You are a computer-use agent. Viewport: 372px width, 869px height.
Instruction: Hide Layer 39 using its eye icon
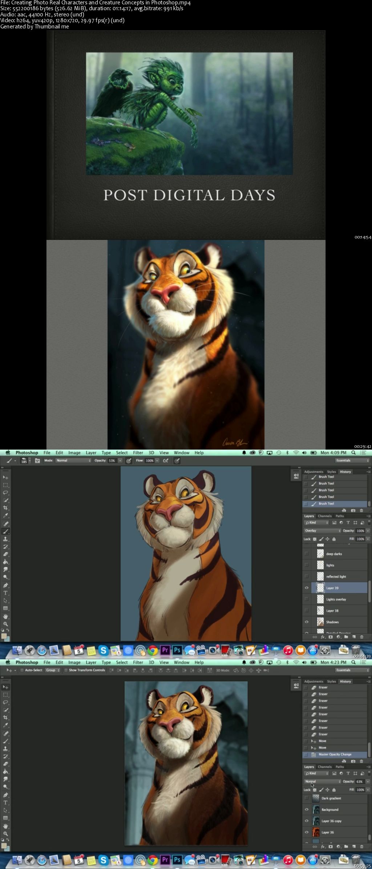(x=307, y=588)
